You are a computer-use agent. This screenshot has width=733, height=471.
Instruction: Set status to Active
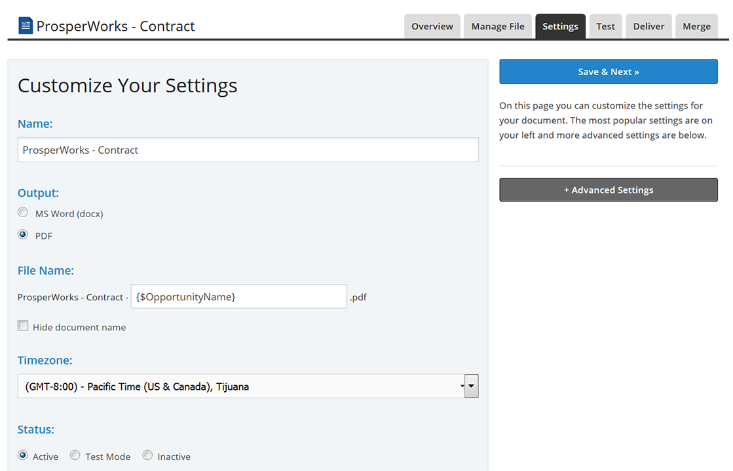point(24,455)
